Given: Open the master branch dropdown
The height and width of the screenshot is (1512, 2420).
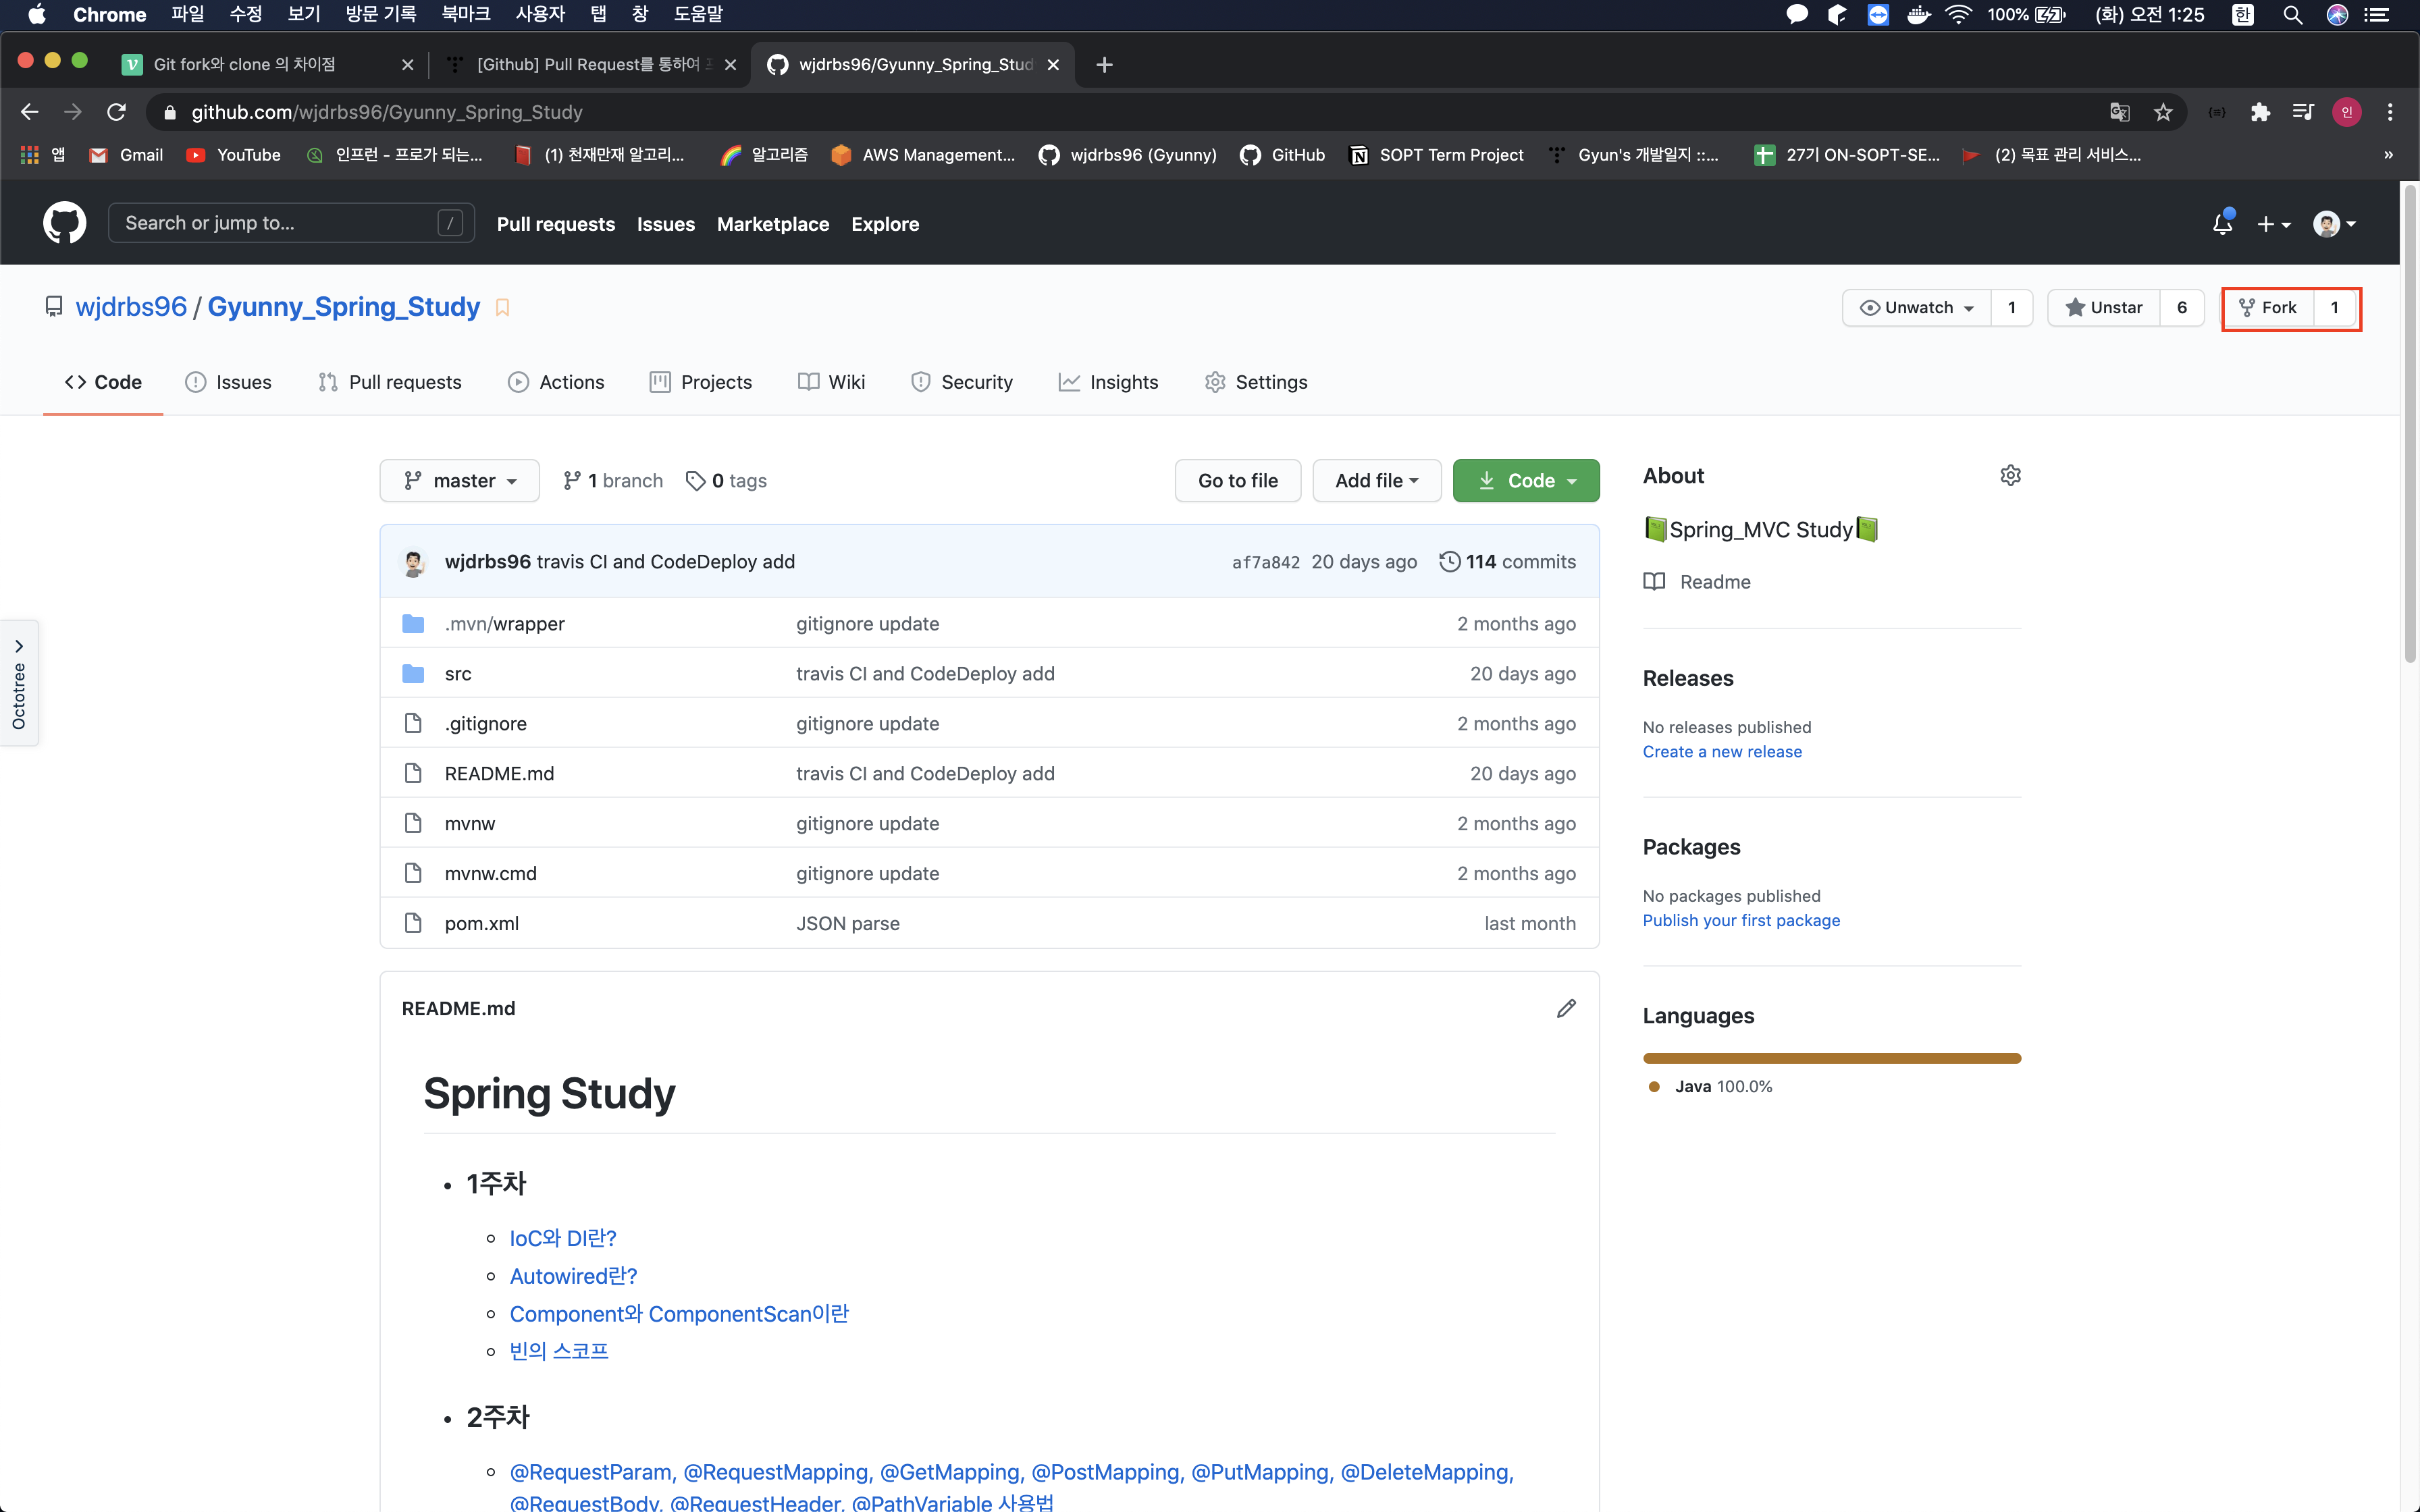Looking at the screenshot, I should [460, 481].
